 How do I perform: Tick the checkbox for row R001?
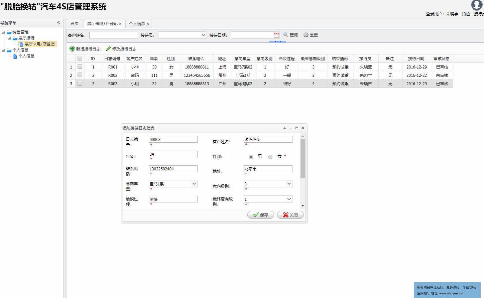(x=80, y=67)
